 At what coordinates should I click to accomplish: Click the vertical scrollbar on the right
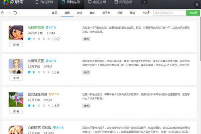click(200, 39)
